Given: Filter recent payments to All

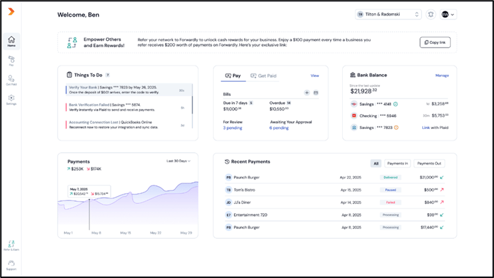Looking at the screenshot, I should coord(376,163).
